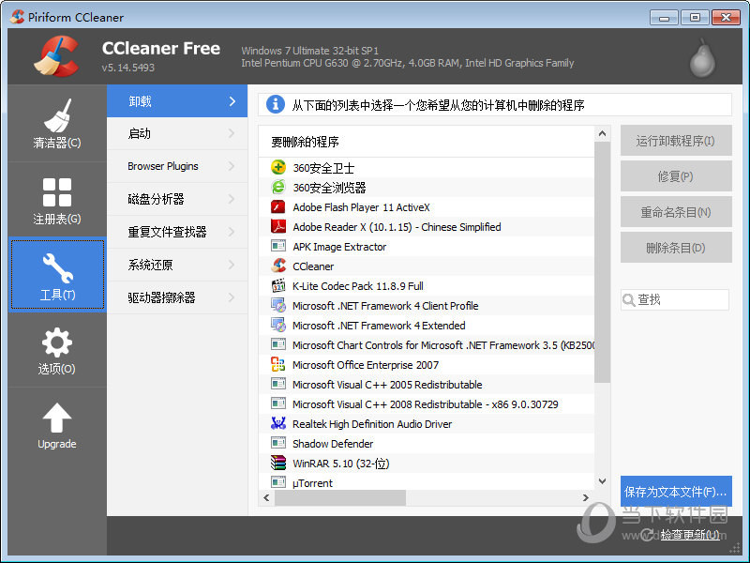Click the scroll up arrow
This screenshot has width=750, height=563.
pyautogui.click(x=602, y=134)
